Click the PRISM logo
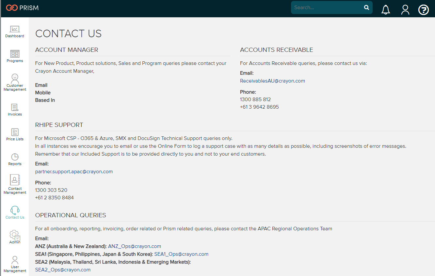 22,8
